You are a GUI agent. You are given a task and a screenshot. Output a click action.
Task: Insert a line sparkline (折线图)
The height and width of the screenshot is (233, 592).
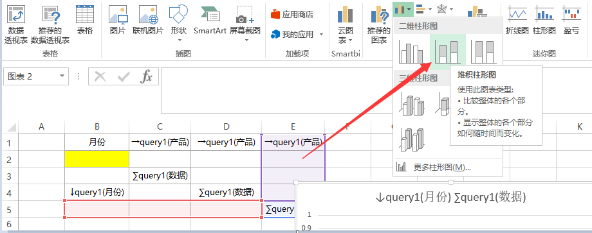click(x=517, y=21)
